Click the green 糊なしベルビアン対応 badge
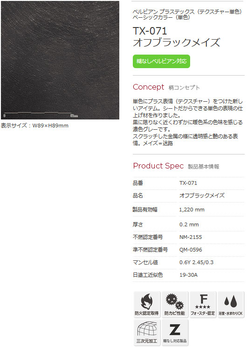Screen dimensions: 247x350 point(161,62)
